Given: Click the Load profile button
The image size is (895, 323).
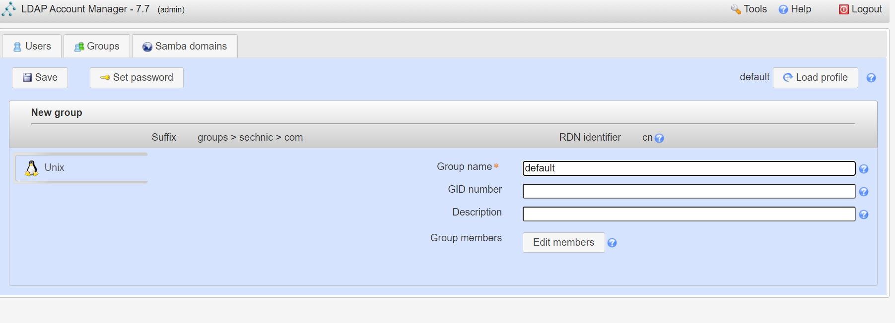Looking at the screenshot, I should pos(815,78).
